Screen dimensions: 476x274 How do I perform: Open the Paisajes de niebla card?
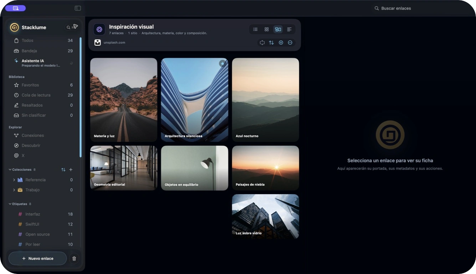tap(266, 168)
